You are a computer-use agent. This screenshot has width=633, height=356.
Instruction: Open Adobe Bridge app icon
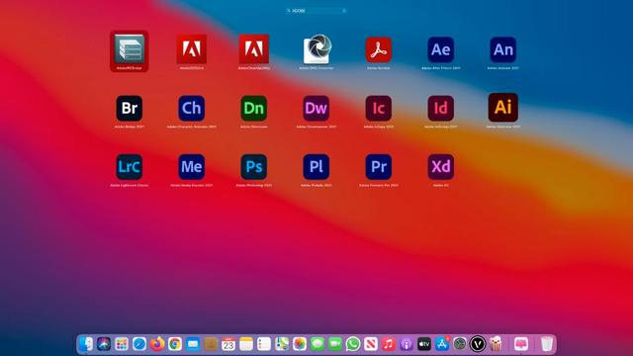point(130,108)
